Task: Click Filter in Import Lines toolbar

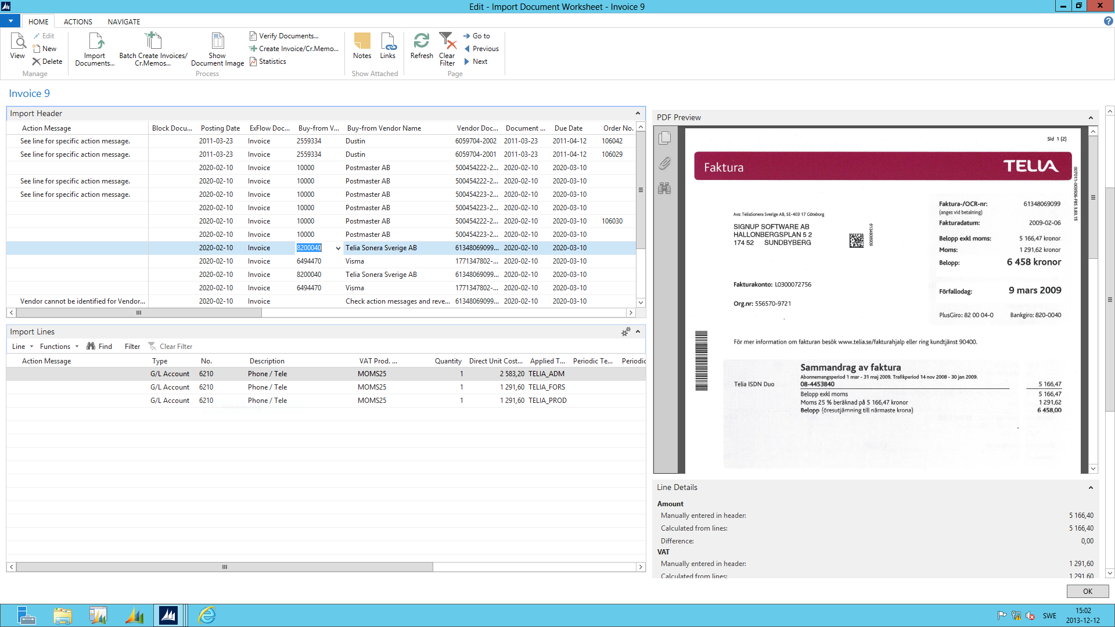Action: pos(132,347)
